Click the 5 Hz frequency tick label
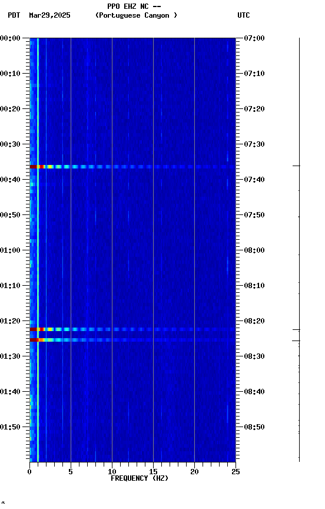325x509 pixels. [71, 472]
